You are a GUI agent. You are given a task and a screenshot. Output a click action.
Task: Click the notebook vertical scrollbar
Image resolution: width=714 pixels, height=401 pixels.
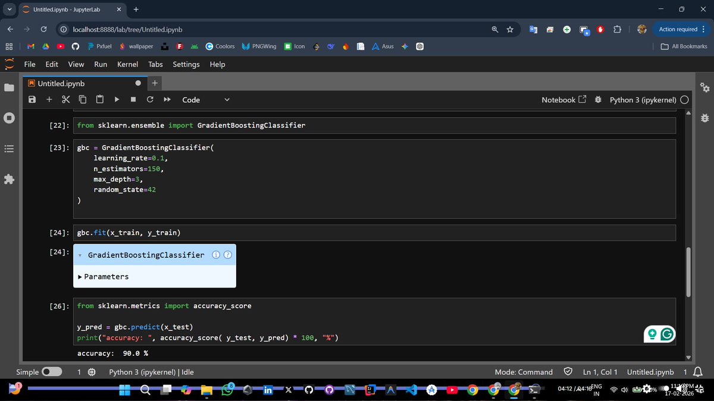click(689, 271)
